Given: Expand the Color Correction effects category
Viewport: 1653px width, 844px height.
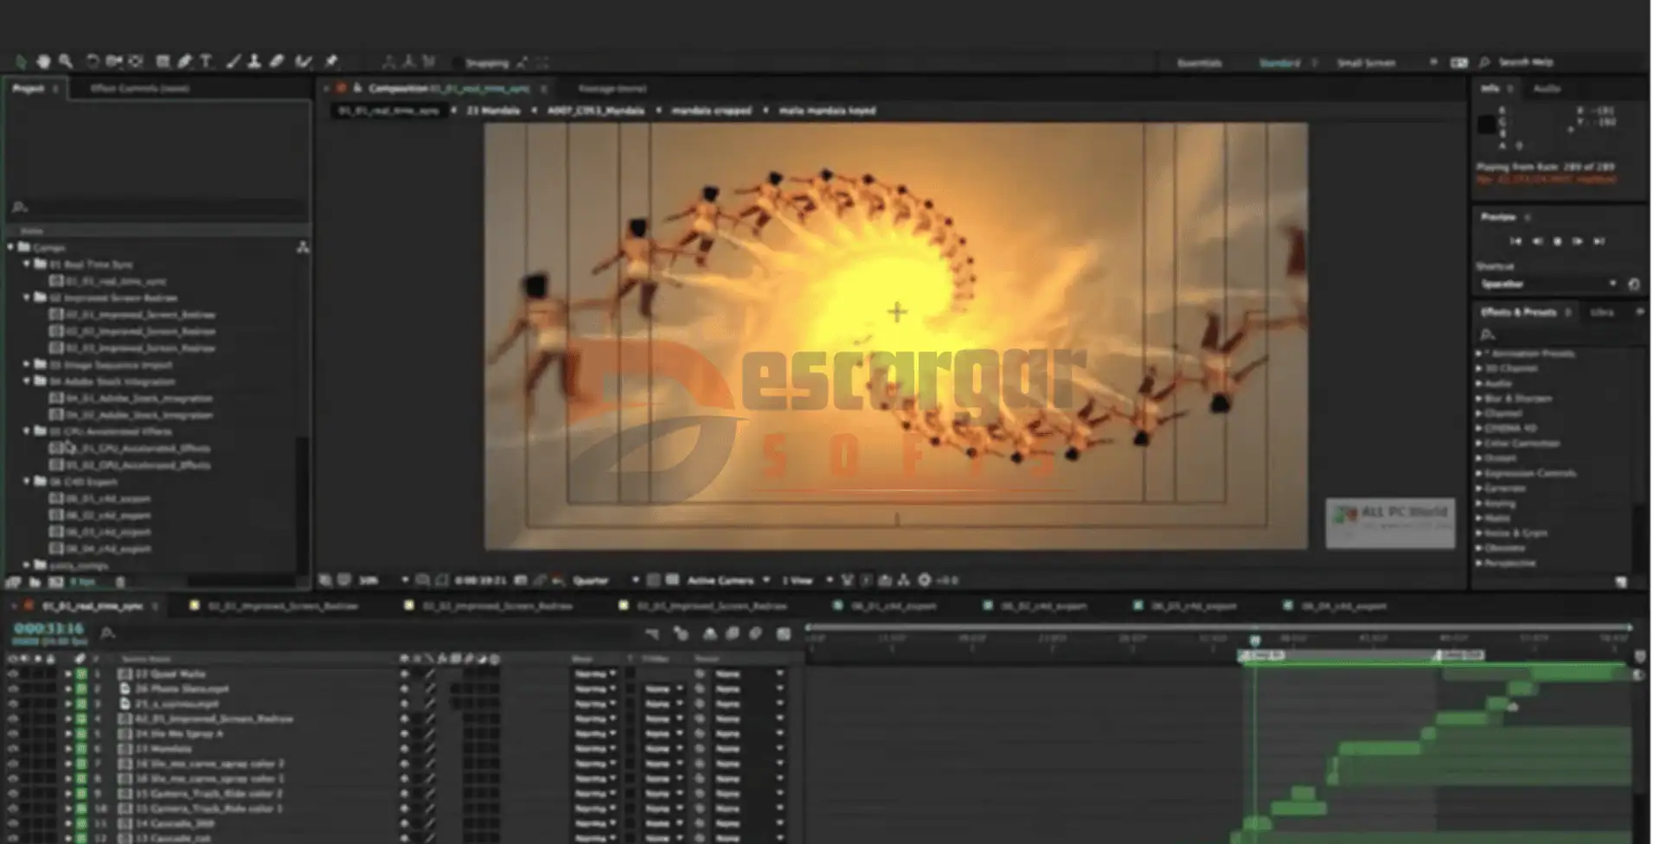Looking at the screenshot, I should click(1479, 444).
